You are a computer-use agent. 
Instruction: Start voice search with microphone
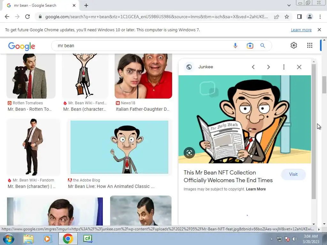[235, 46]
